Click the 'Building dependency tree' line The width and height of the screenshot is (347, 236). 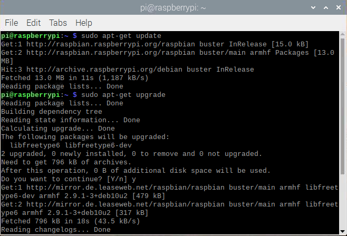(52, 112)
